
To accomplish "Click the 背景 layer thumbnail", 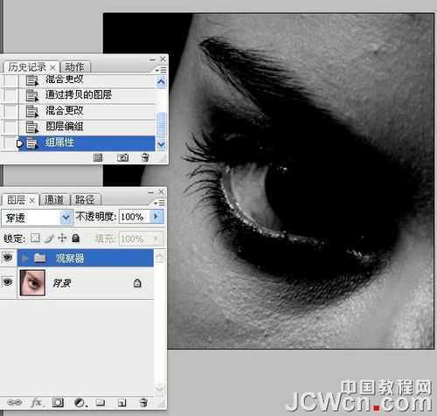I will [32, 282].
